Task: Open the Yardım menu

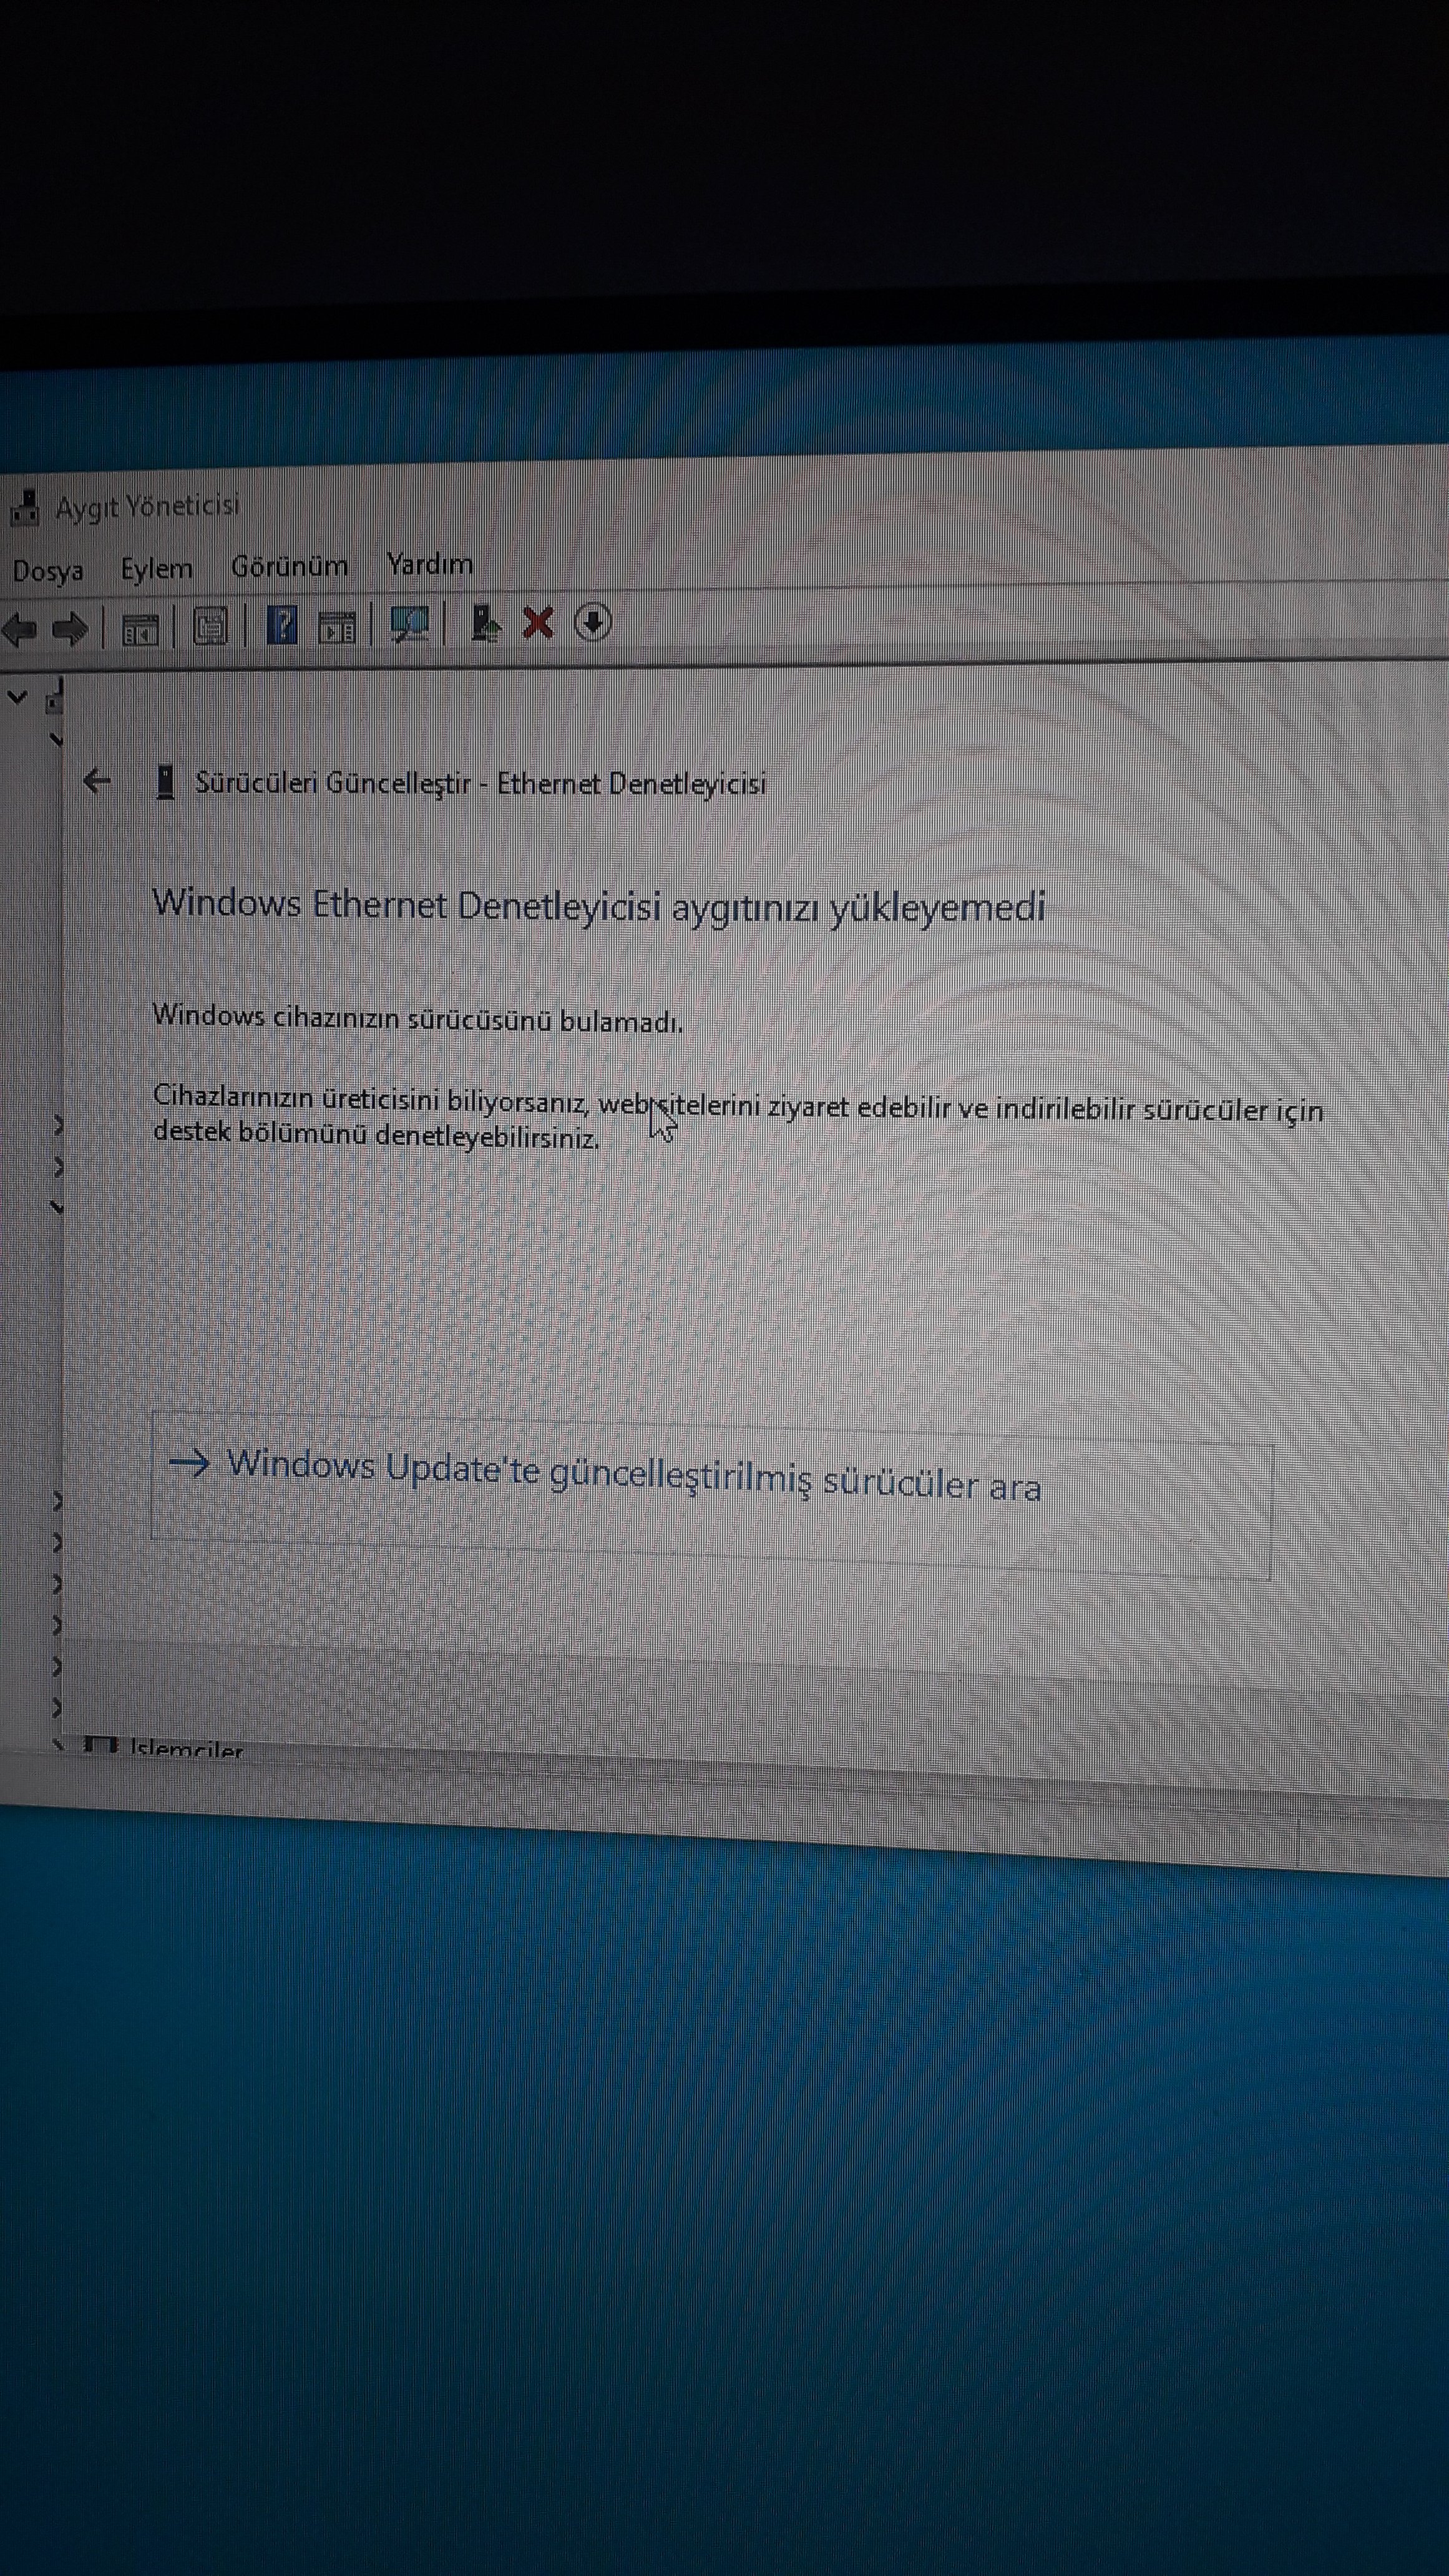Action: click(430, 564)
